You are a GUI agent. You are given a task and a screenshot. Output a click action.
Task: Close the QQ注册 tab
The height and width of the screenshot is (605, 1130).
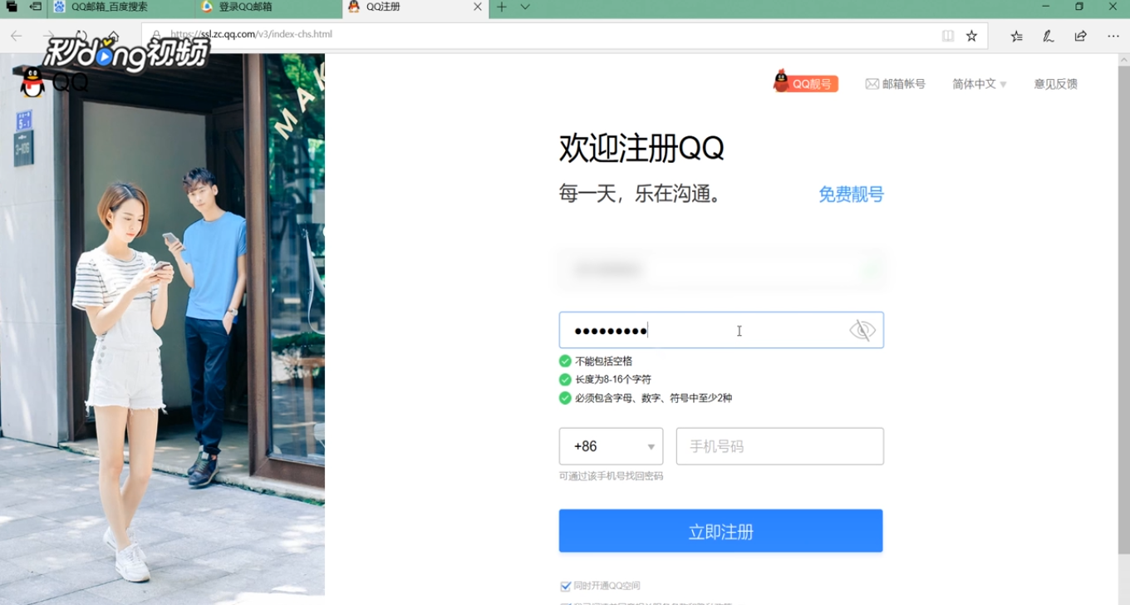click(x=478, y=7)
